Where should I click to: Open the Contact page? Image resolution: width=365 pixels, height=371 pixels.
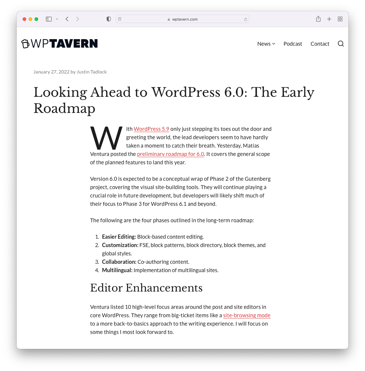(320, 44)
